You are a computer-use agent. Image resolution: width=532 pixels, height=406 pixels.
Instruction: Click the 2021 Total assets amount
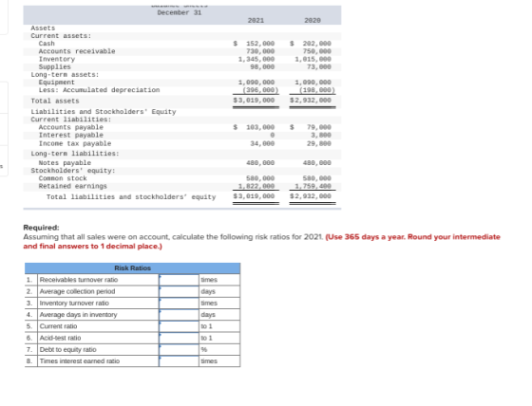click(x=255, y=101)
